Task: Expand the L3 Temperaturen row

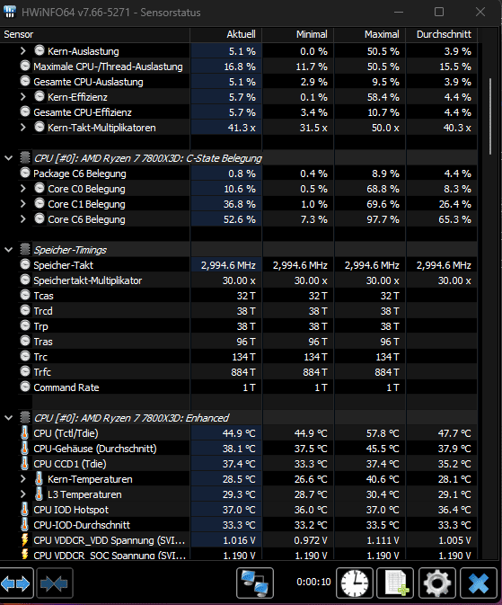Action: pyautogui.click(x=22, y=494)
